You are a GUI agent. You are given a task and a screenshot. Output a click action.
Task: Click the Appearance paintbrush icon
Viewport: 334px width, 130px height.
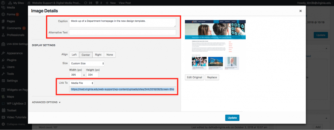[x=3, y=53]
